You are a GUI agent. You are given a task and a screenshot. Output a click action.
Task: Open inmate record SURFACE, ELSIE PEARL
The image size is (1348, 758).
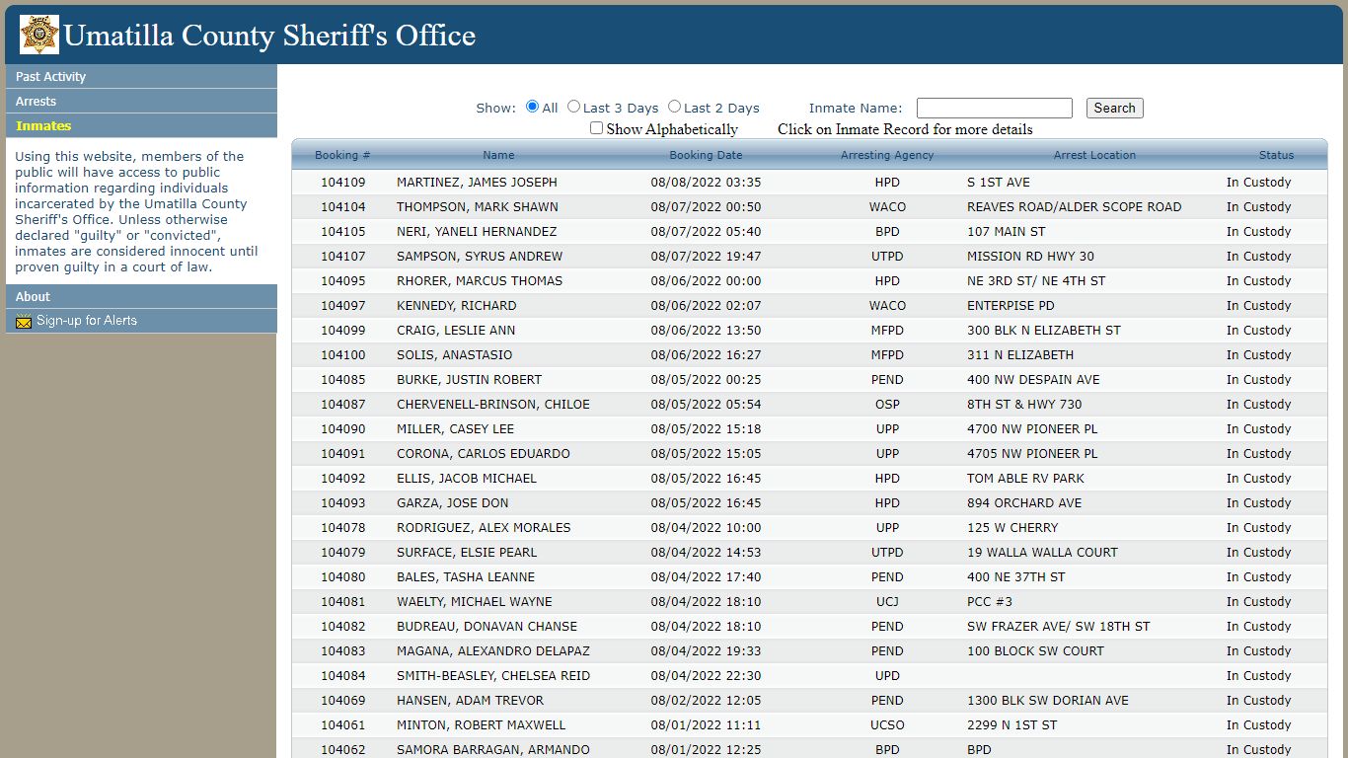(x=809, y=553)
